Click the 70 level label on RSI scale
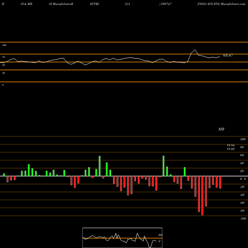Viewport: 248px width, 248px height. coord(3,57)
